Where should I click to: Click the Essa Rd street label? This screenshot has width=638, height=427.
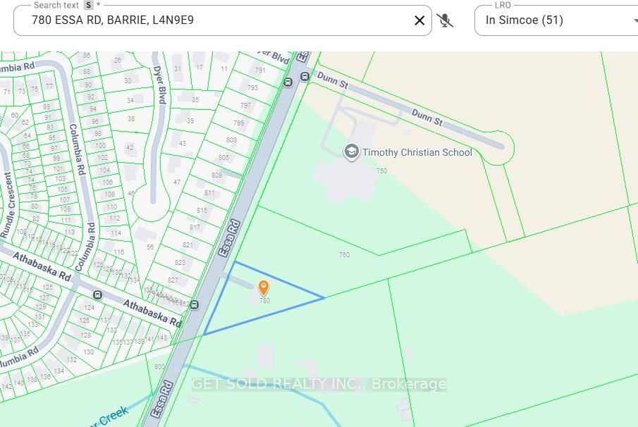tap(229, 238)
